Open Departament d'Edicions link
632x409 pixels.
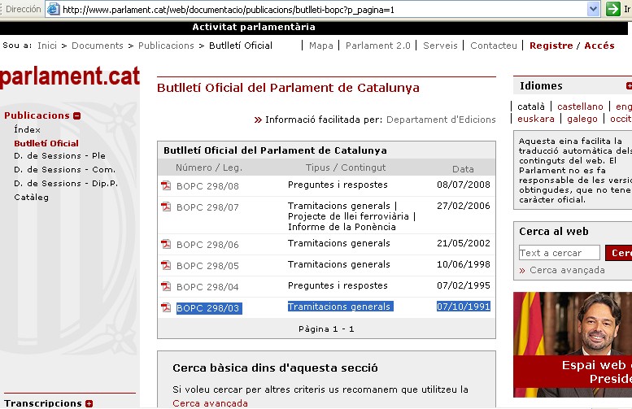coord(441,120)
